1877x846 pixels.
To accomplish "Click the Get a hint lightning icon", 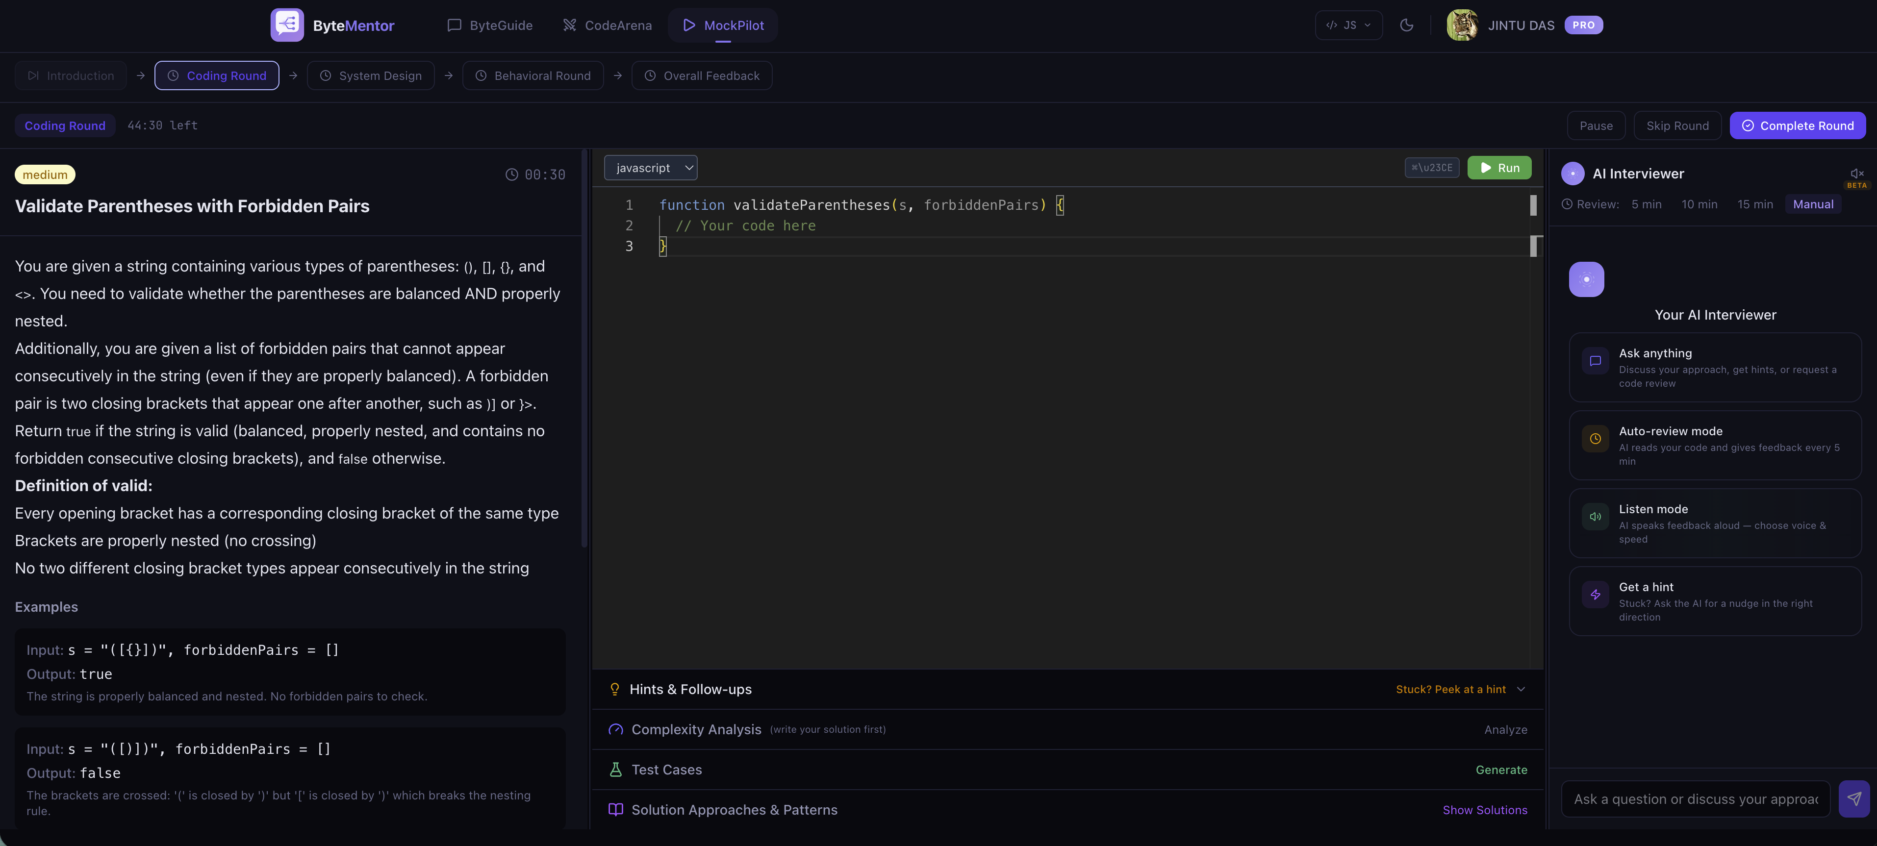I will (x=1595, y=594).
